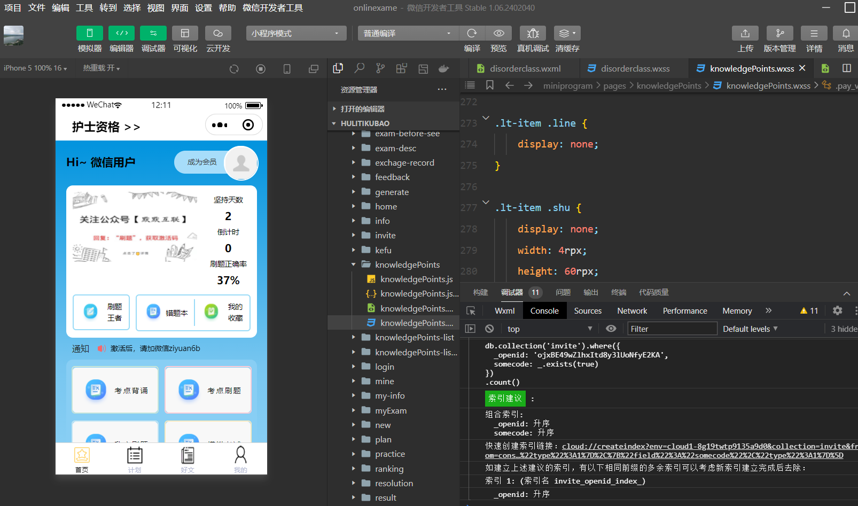Image resolution: width=858 pixels, height=506 pixels.
Task: Open knowledgePoints.js file in tree
Action: click(416, 279)
